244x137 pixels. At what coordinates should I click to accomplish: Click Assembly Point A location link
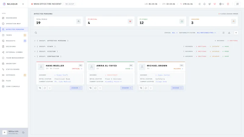[113, 82]
